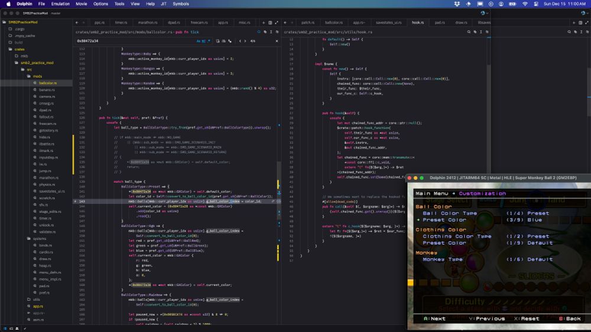Open the Options menu
Image resolution: width=591 pixels, height=332 pixels.
[100, 4]
